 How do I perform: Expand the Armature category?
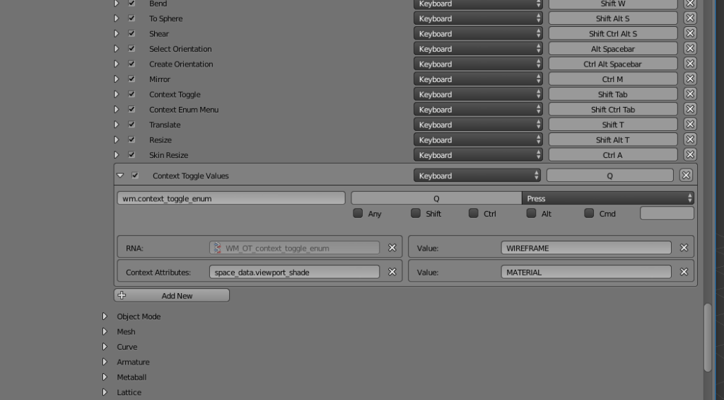tap(105, 362)
